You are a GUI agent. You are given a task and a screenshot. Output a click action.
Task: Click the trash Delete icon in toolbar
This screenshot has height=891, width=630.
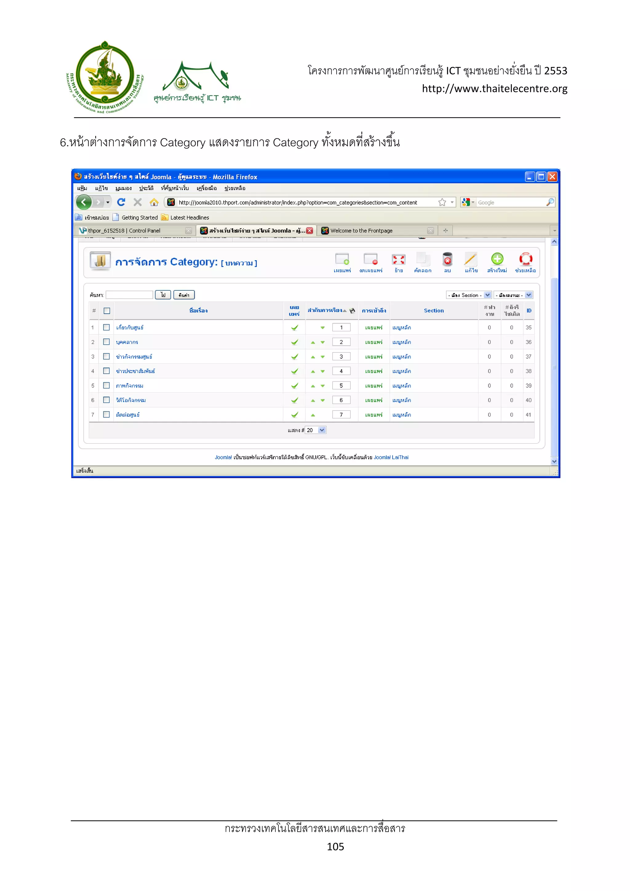[x=447, y=259]
